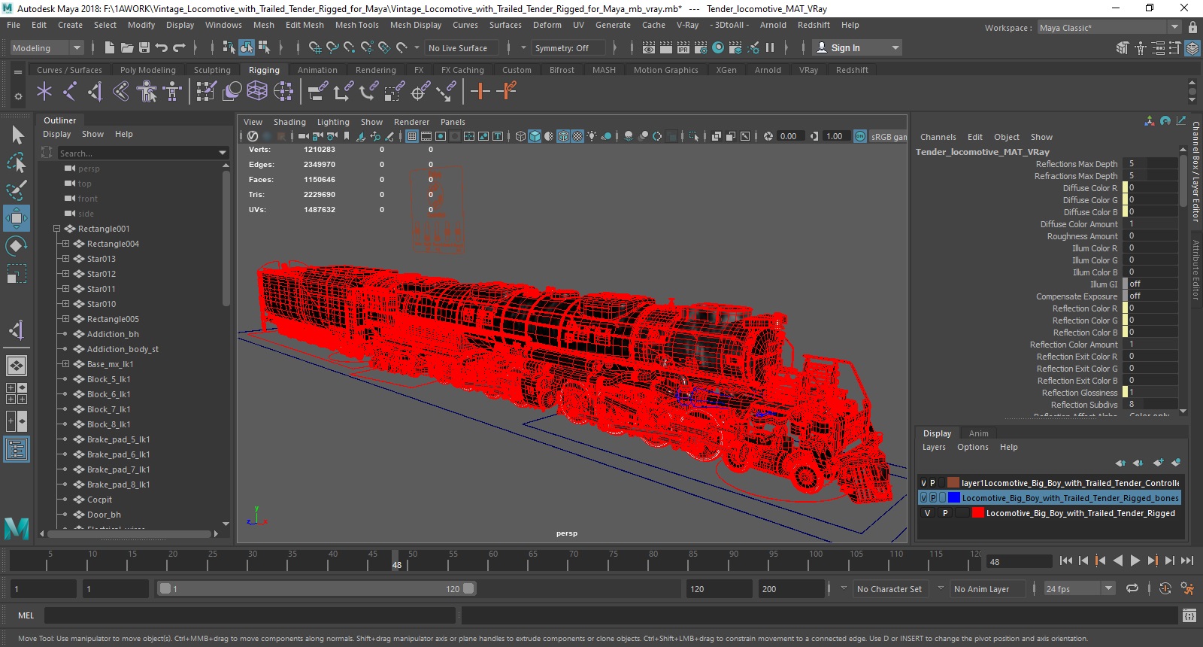Switch to the Animation shelf tab

[x=317, y=70]
